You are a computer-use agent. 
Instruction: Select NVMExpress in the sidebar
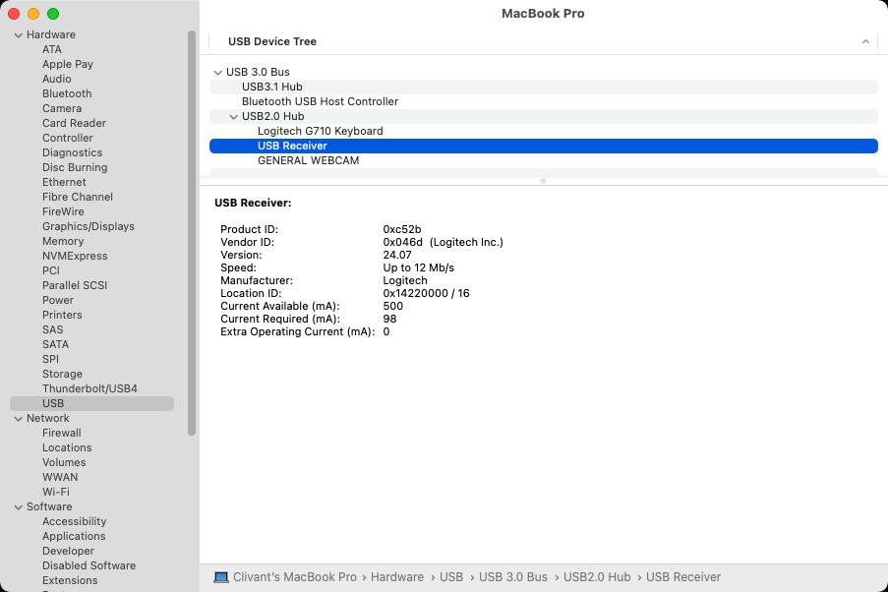point(75,256)
